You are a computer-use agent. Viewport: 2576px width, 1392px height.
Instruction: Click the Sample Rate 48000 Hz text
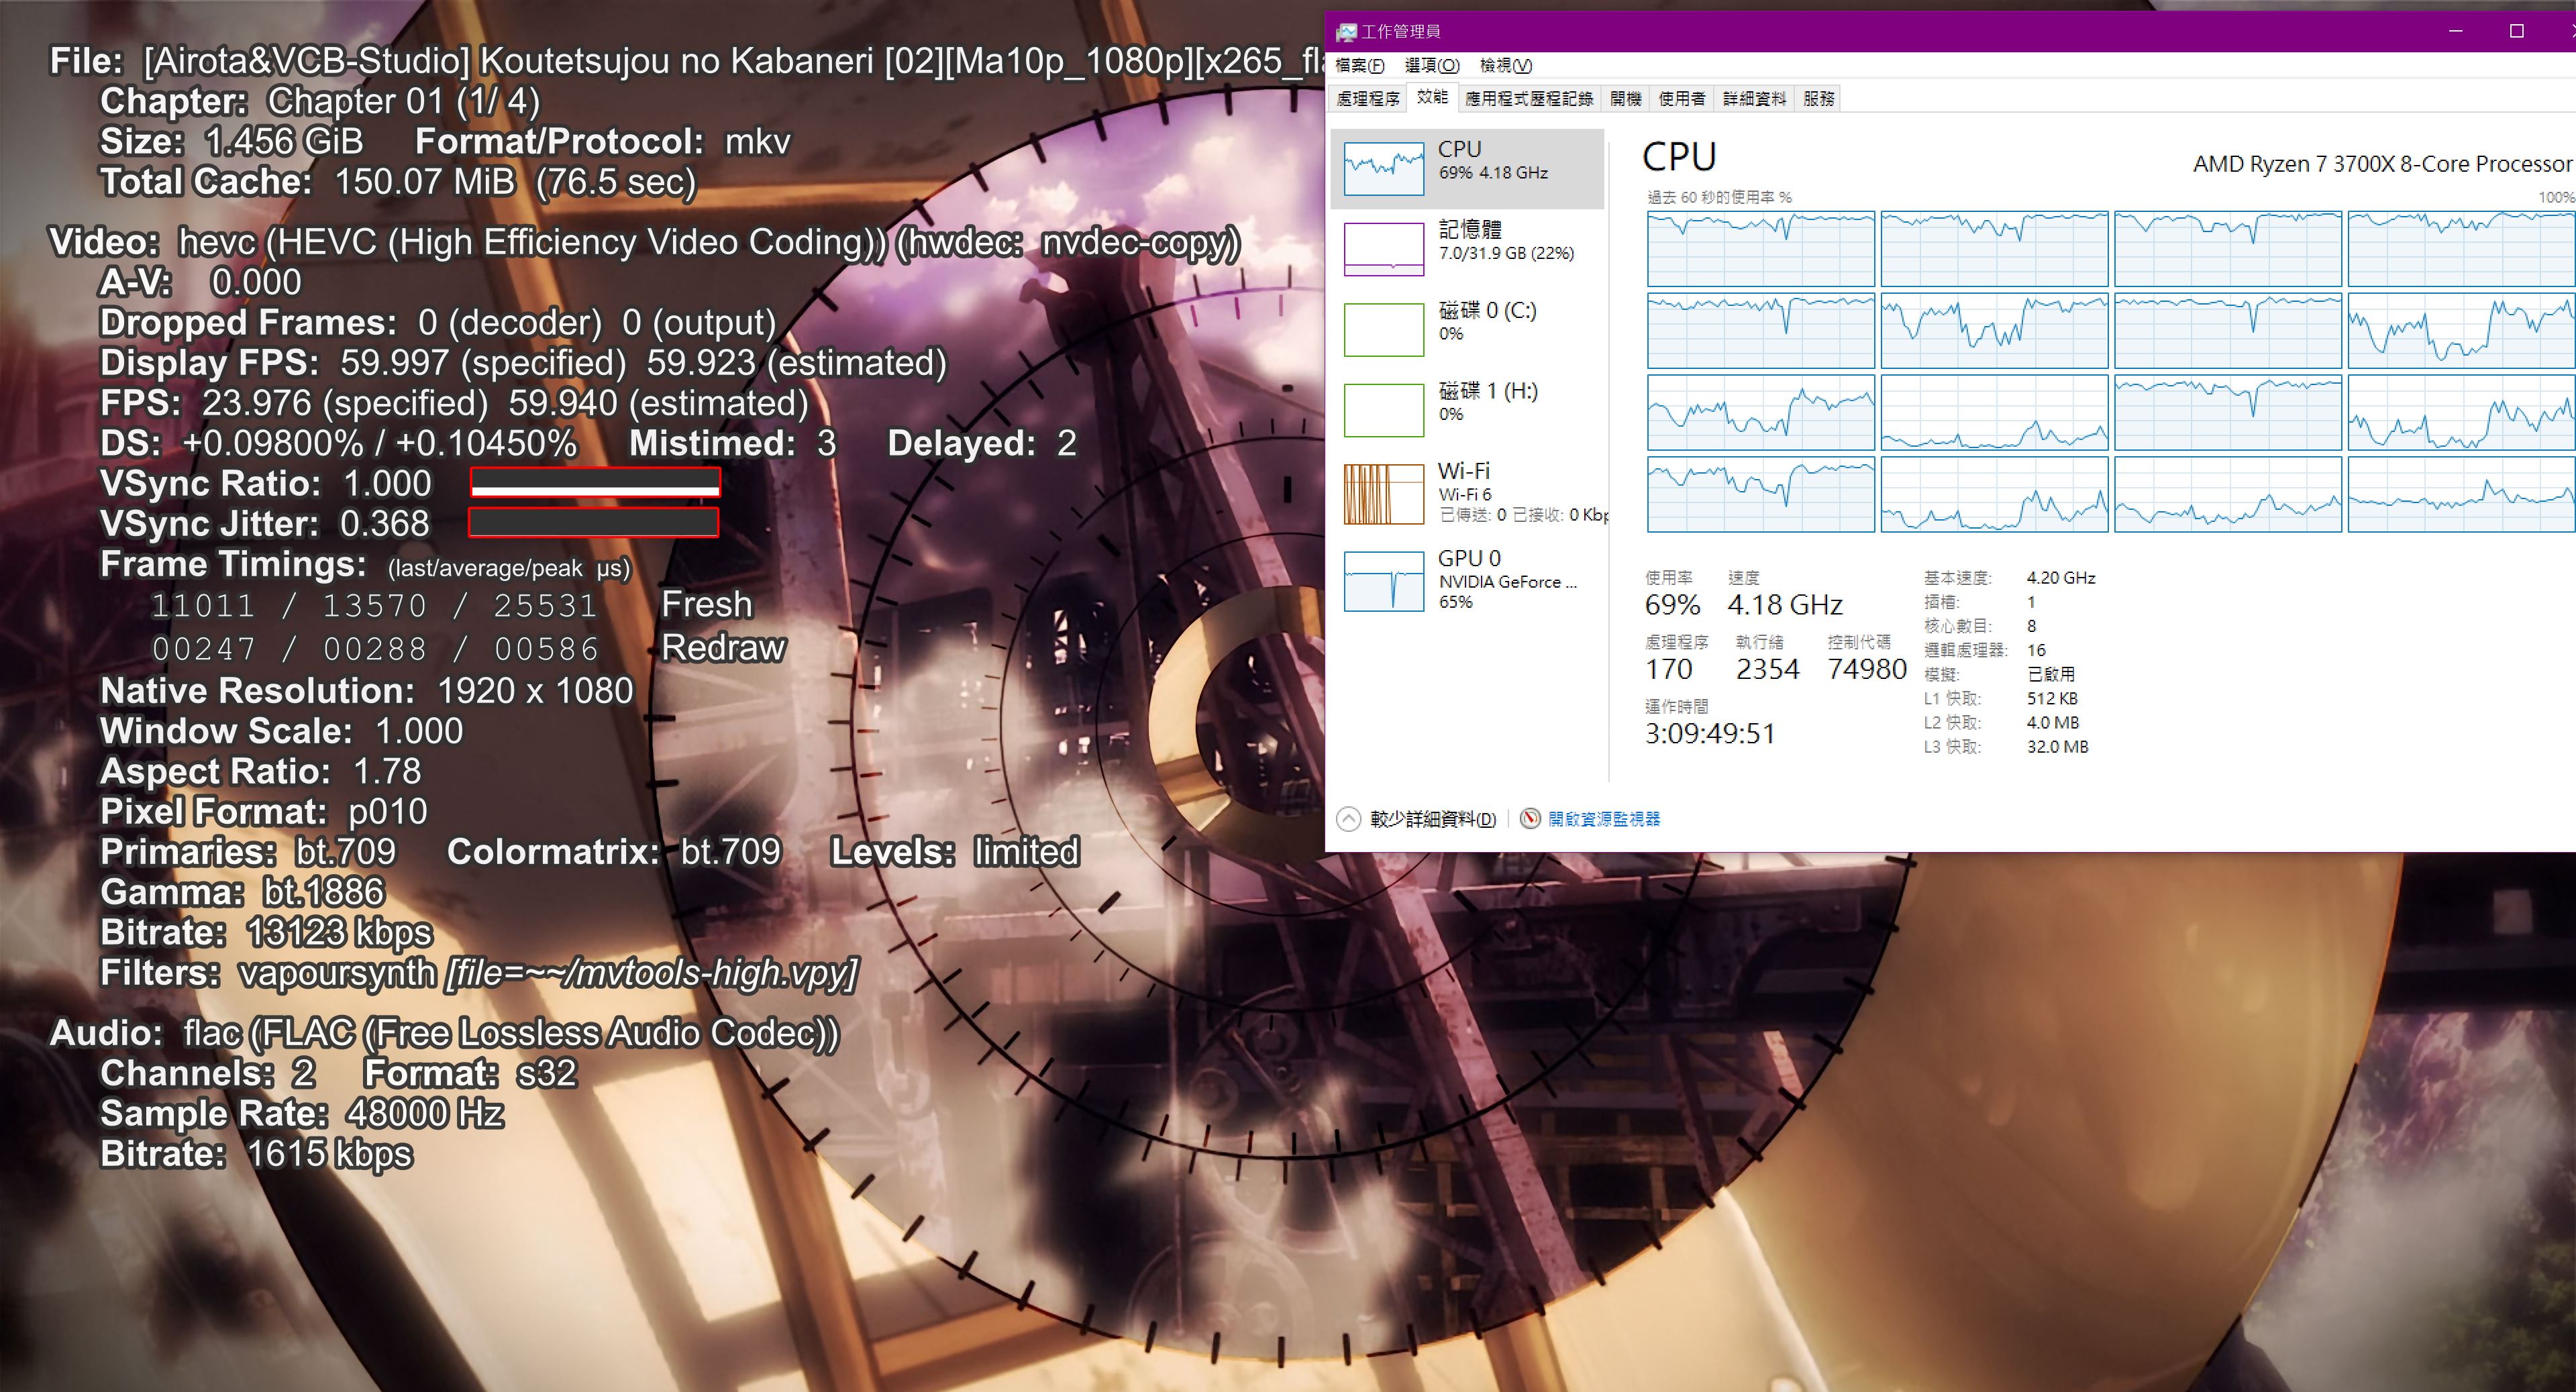tap(302, 1114)
